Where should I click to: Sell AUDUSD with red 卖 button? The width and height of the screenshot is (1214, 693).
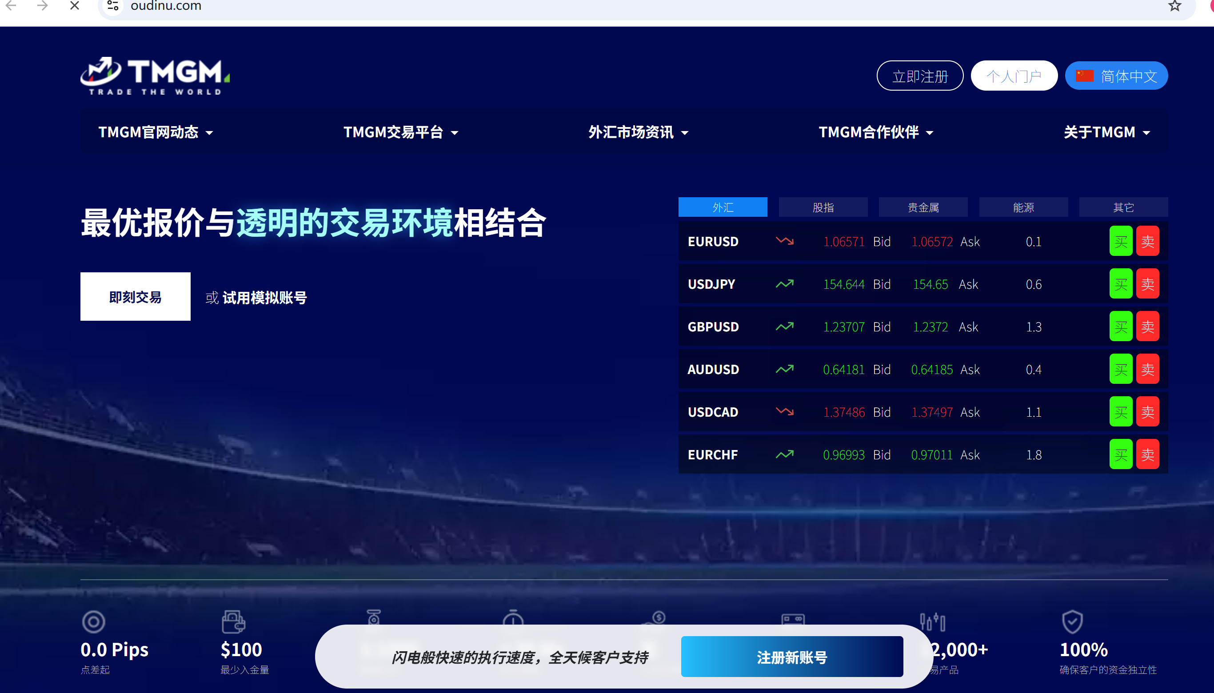point(1147,369)
